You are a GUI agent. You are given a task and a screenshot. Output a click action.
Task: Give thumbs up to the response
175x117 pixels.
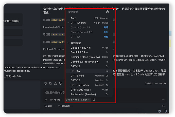pyautogui.click(x=56, y=83)
